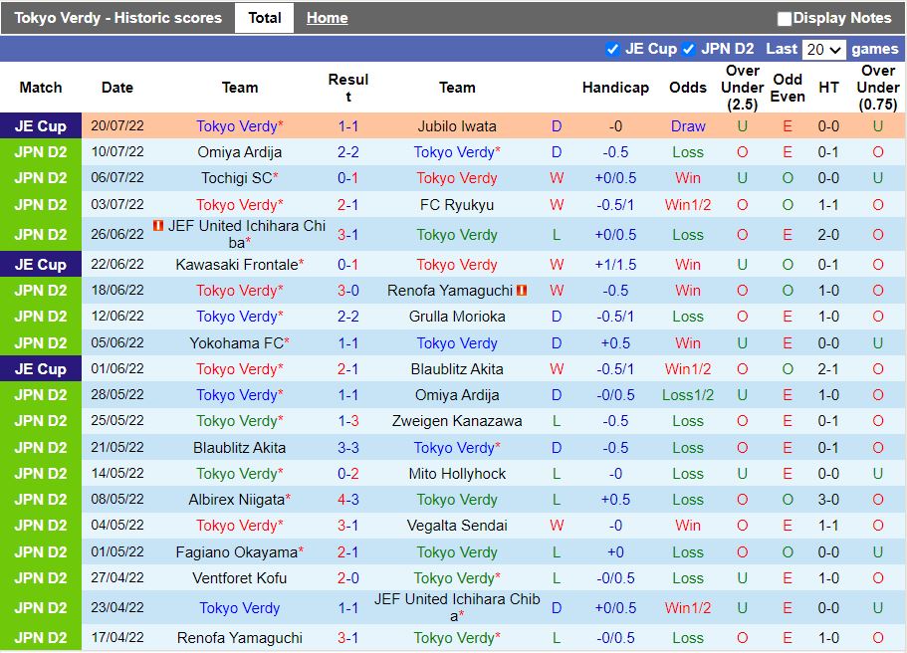
Task: Select Renofa Yamaguchi in 17/04/22 row
Action: [x=240, y=638]
